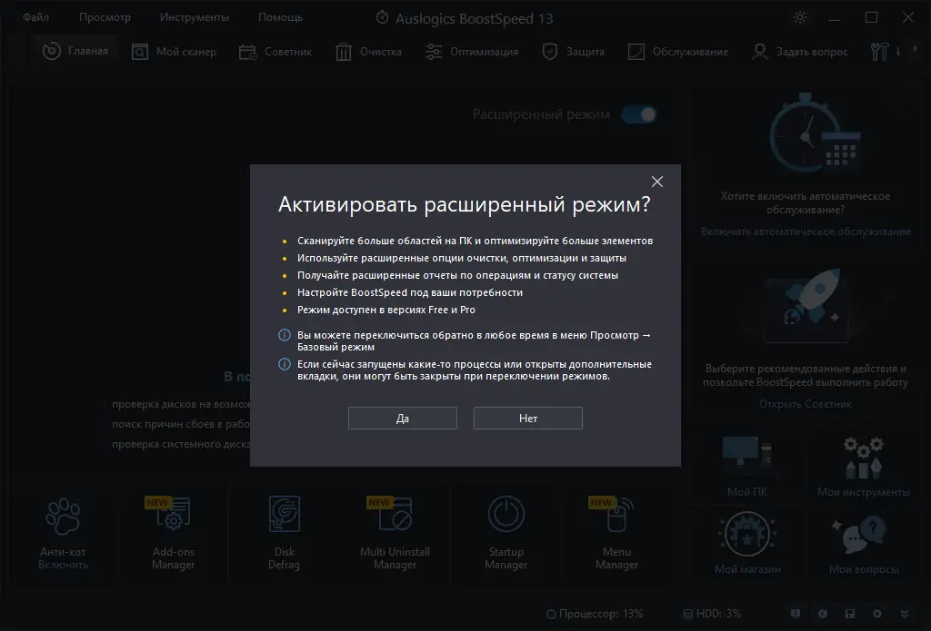Click the notification icon in status bar
Image resolution: width=931 pixels, height=631 pixels.
pos(795,614)
